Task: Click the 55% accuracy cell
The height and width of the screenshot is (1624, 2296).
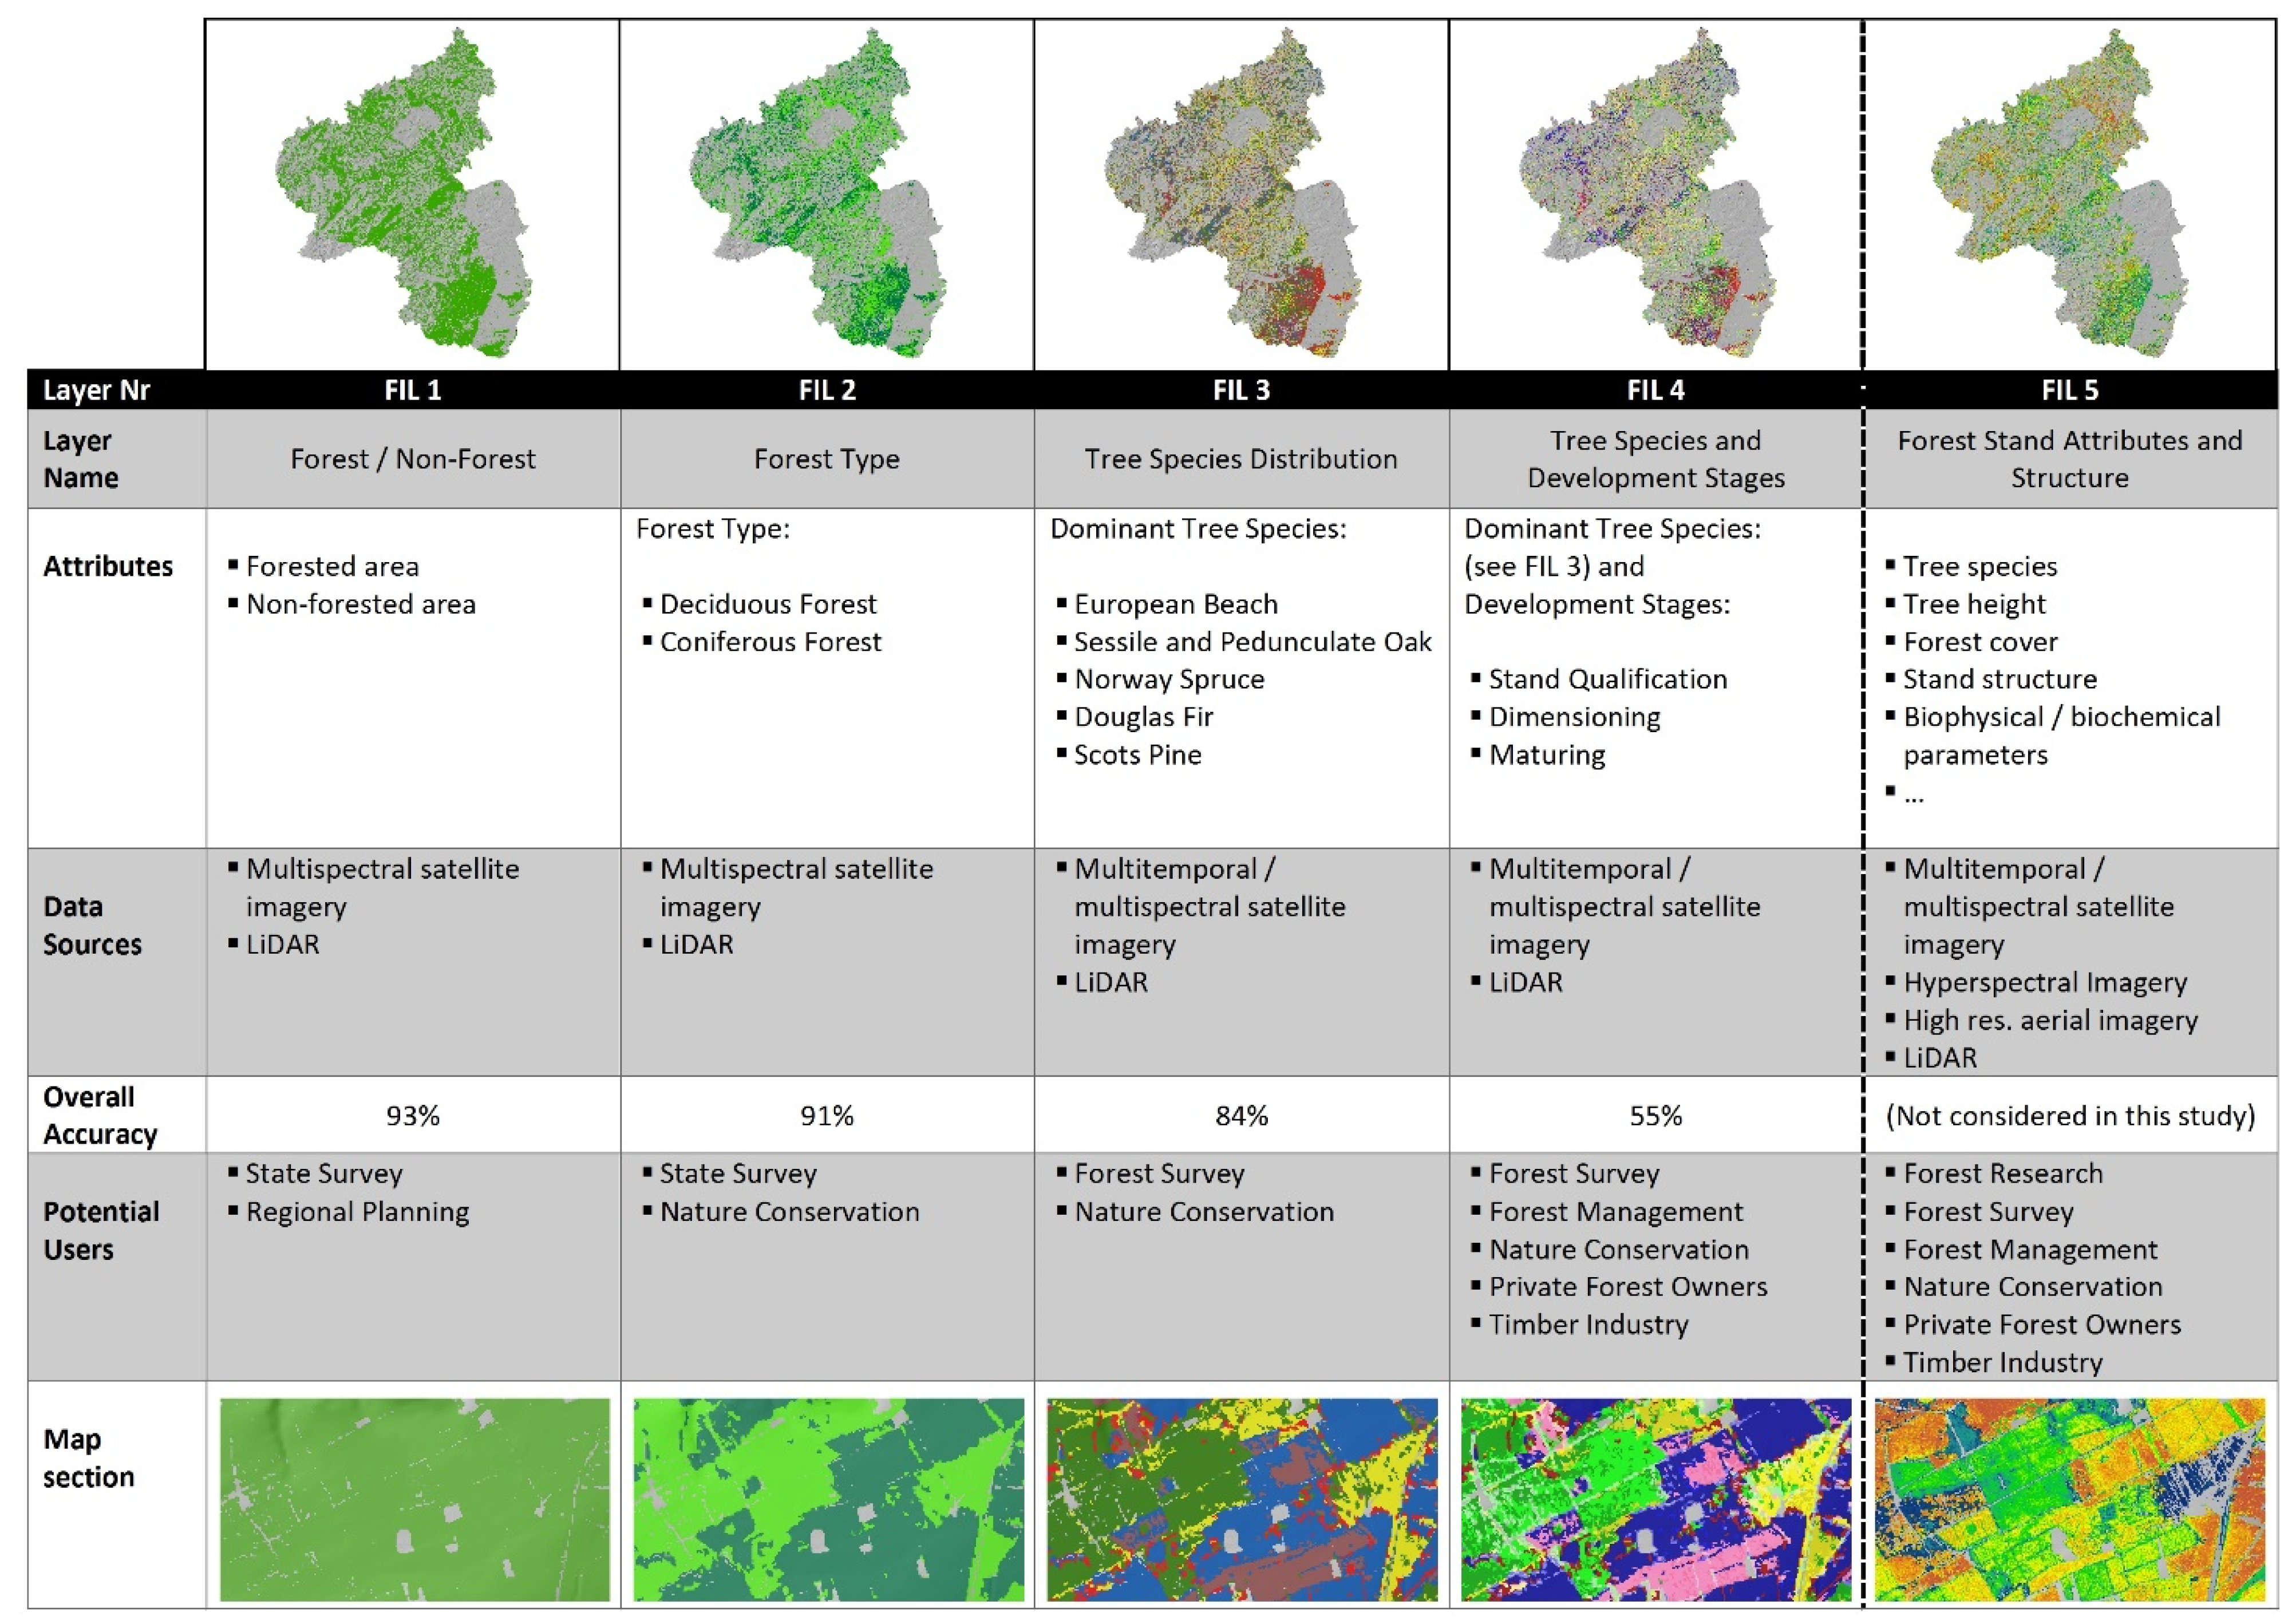Action: [1655, 1115]
